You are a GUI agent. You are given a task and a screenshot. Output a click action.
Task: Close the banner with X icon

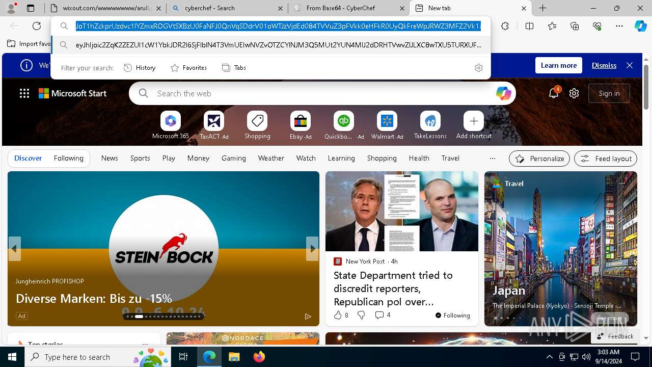[x=630, y=65]
